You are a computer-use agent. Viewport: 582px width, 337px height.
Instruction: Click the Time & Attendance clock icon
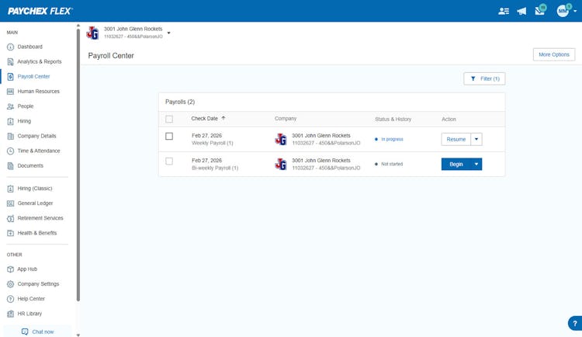(10, 151)
